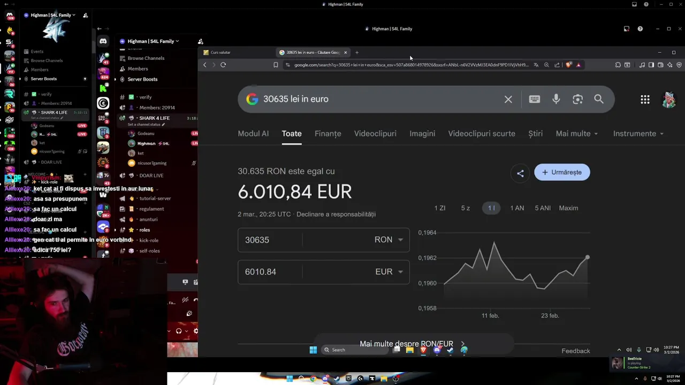
Task: Switch to the 'Știri' news tab
Action: tap(536, 134)
